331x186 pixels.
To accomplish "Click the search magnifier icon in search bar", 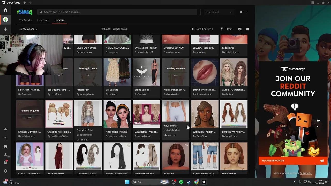I will pyautogui.click(x=41, y=12).
